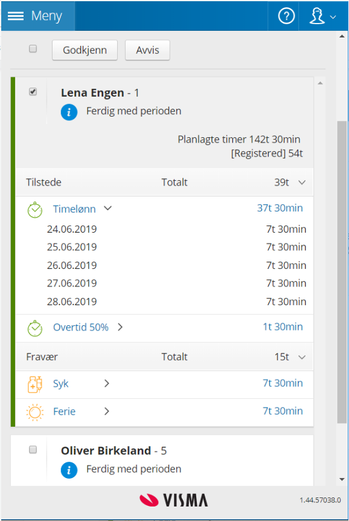This screenshot has height=521, width=349.
Task: Click the Visma logo in the footer
Action: coord(174,500)
